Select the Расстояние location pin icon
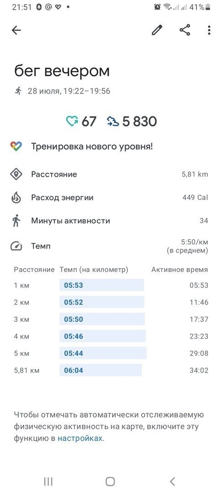The height and width of the screenshot is (495, 222). [x=16, y=174]
